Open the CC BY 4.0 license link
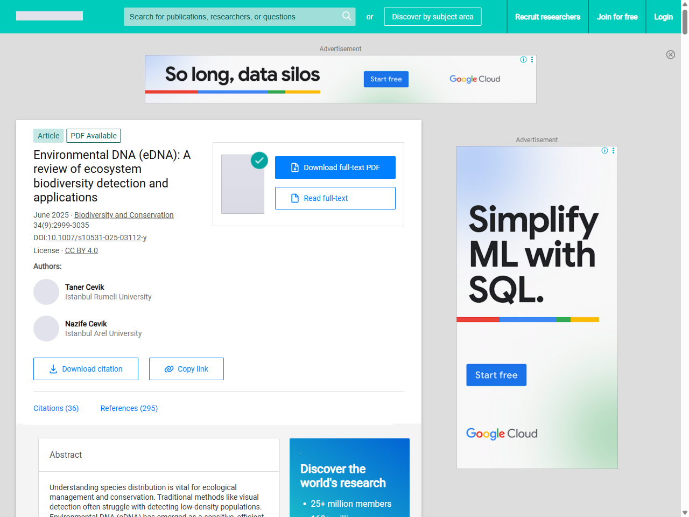 point(81,250)
